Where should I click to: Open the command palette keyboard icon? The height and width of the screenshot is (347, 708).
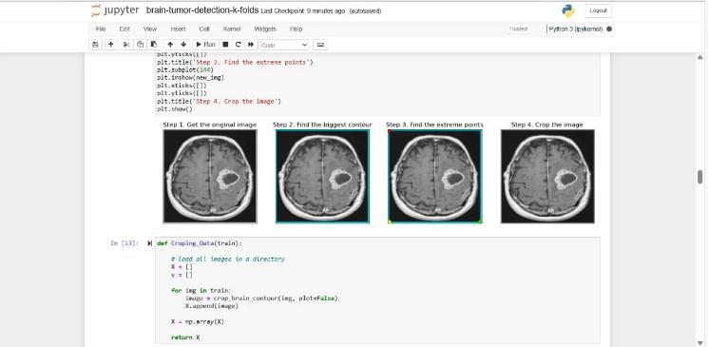coord(320,45)
